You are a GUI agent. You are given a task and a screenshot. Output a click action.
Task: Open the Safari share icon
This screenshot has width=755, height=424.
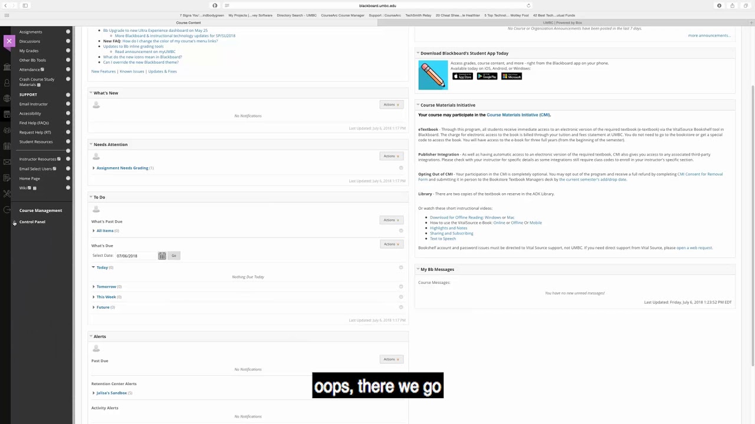732,6
